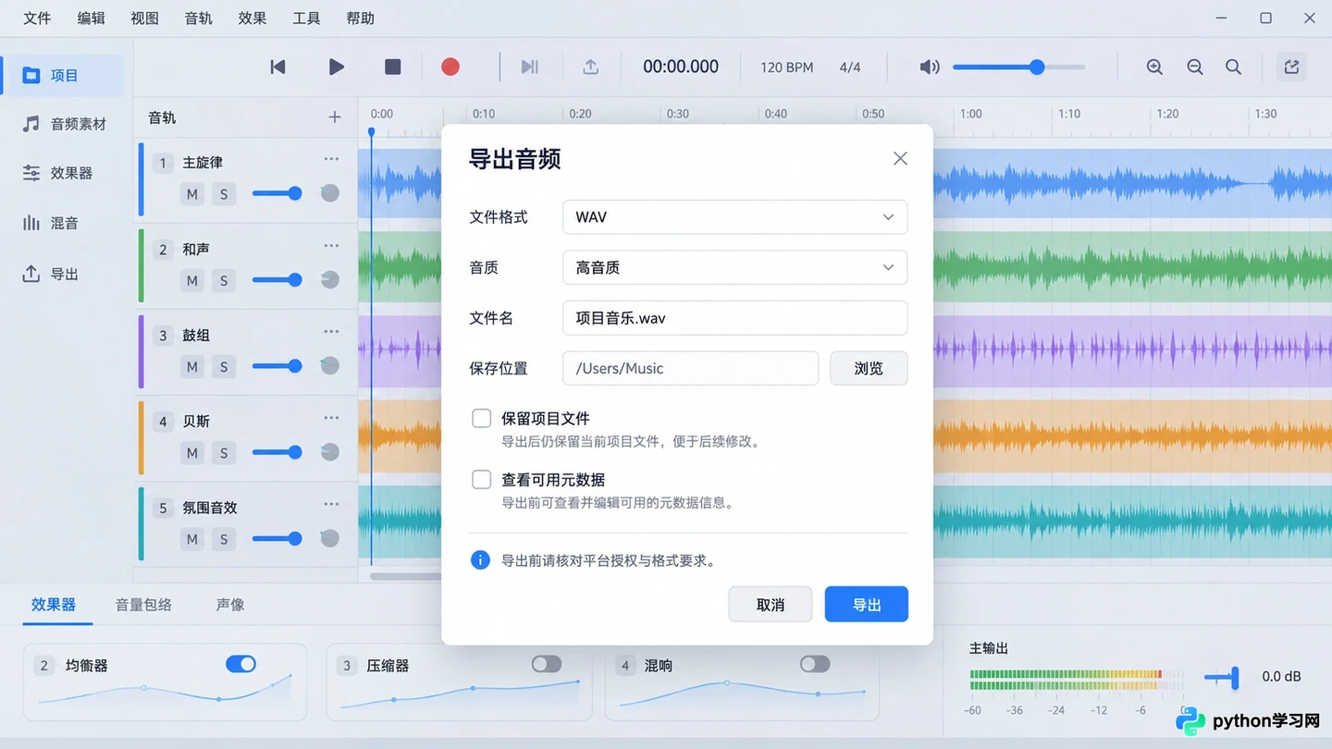This screenshot has height=749, width=1332.
Task: Click the 取消 button
Action: (x=771, y=604)
